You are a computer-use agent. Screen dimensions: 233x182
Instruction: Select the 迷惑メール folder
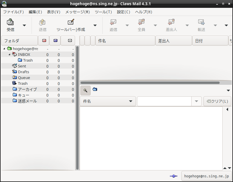click(x=38, y=101)
